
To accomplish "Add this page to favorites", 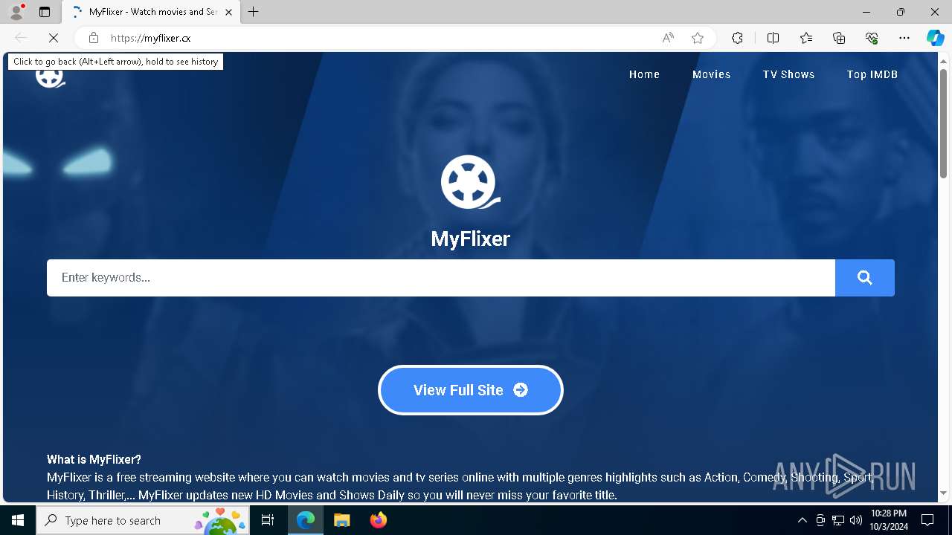I will (698, 38).
